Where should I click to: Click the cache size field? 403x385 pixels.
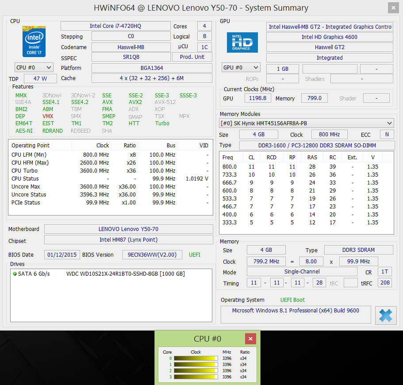point(152,78)
